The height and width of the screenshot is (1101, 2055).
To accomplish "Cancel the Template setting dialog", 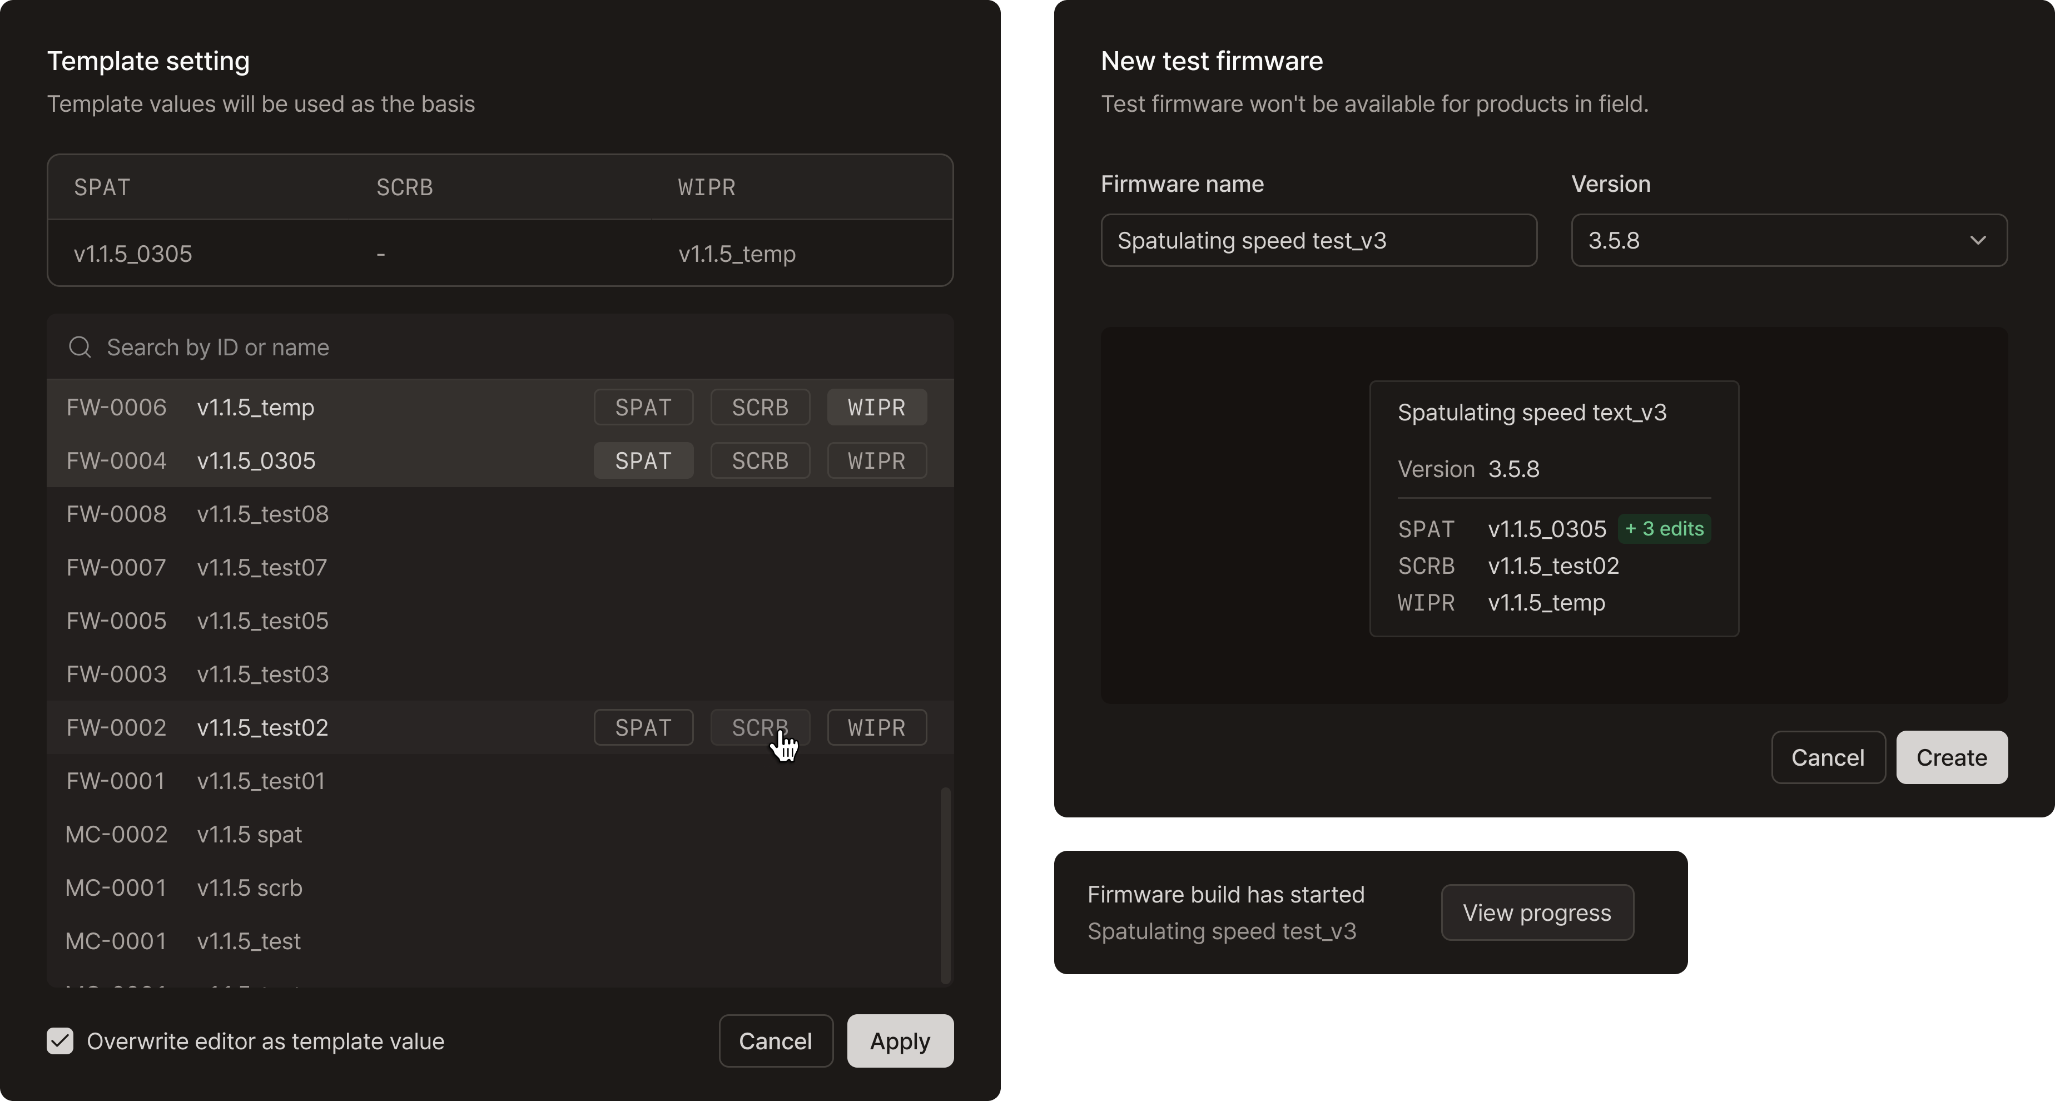I will click(x=775, y=1040).
